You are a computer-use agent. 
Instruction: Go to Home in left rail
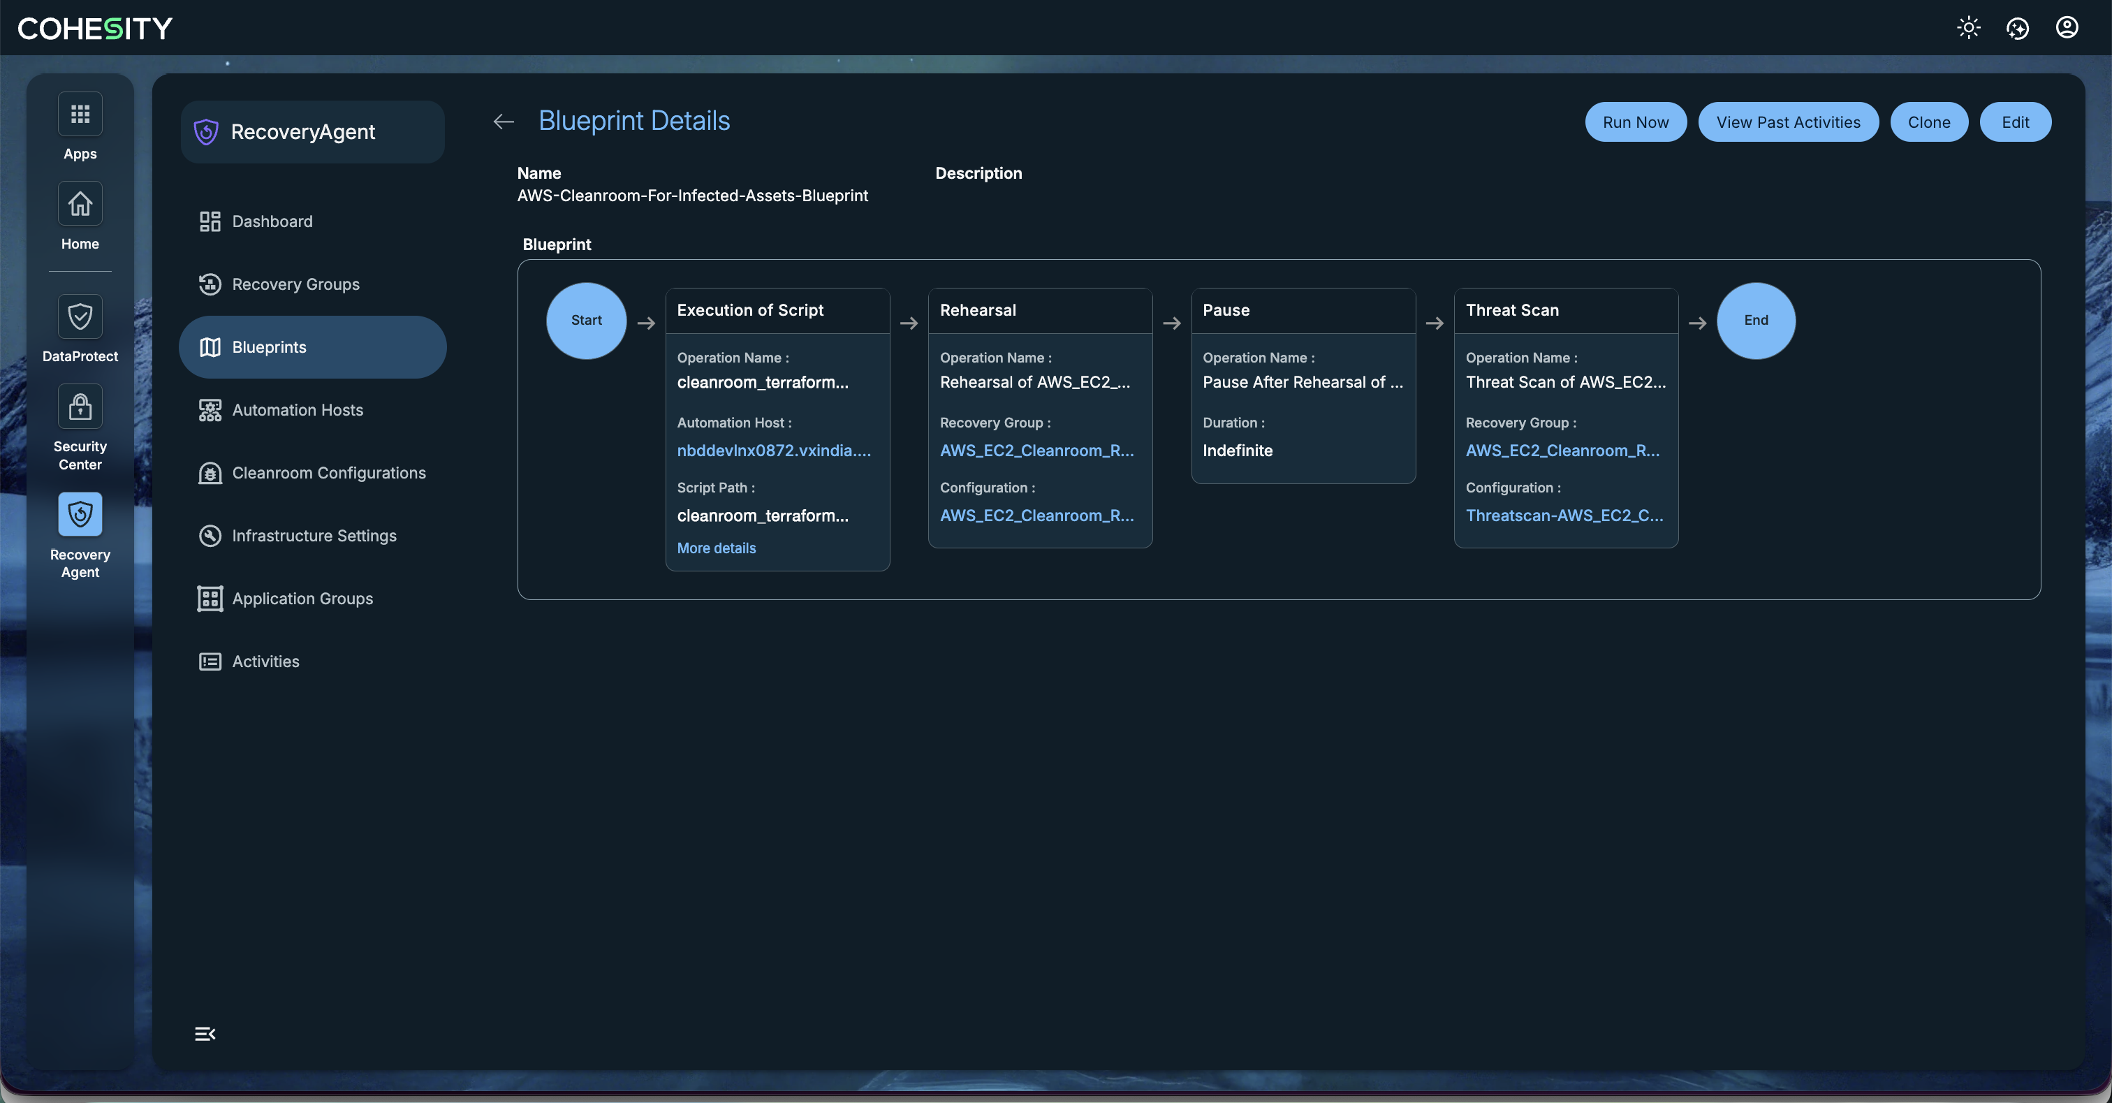tap(80, 204)
